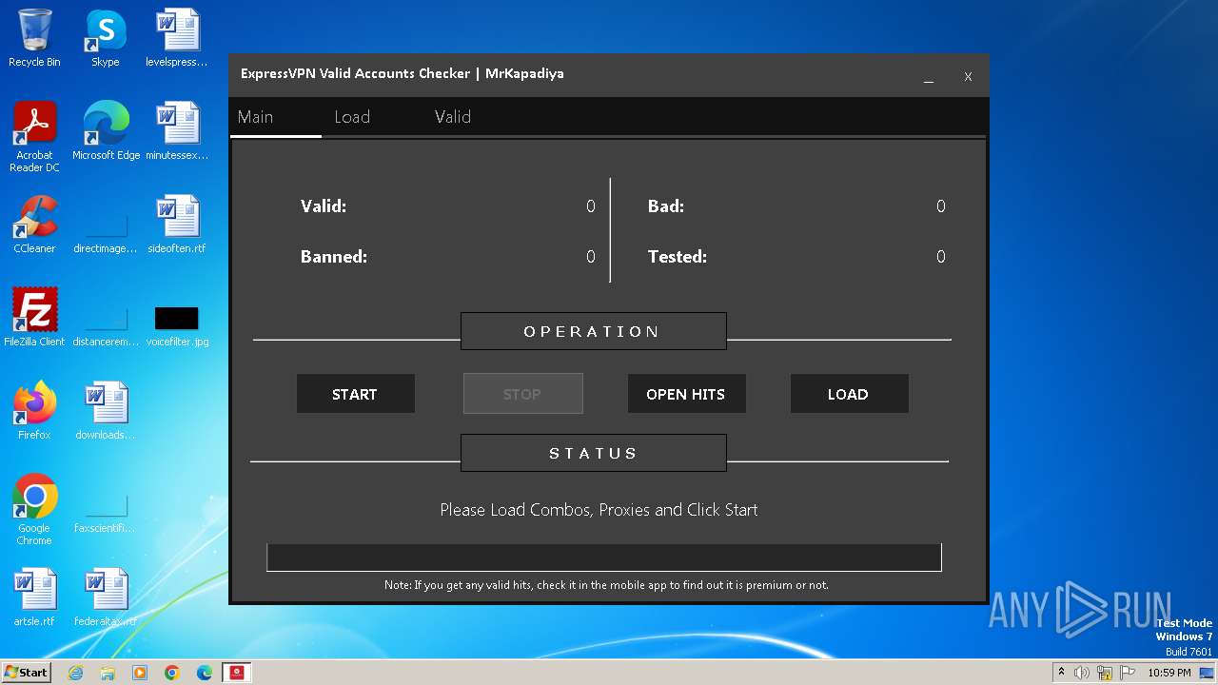1218x685 pixels.
Task: Open Edge from the taskbar
Action: point(205,673)
